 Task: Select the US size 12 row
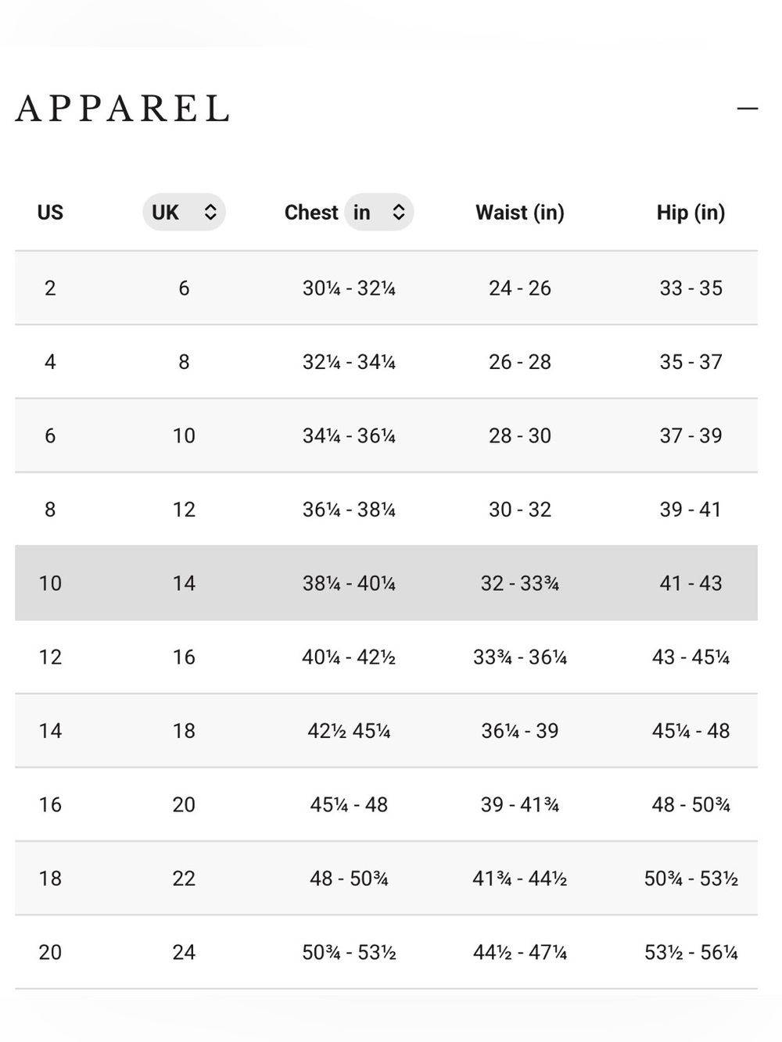tap(386, 657)
